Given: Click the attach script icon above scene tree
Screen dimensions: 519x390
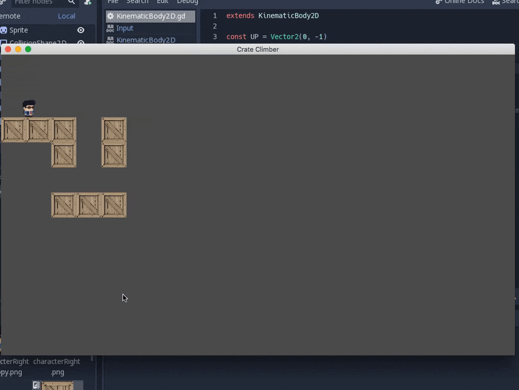Looking at the screenshot, I should 88,2.
